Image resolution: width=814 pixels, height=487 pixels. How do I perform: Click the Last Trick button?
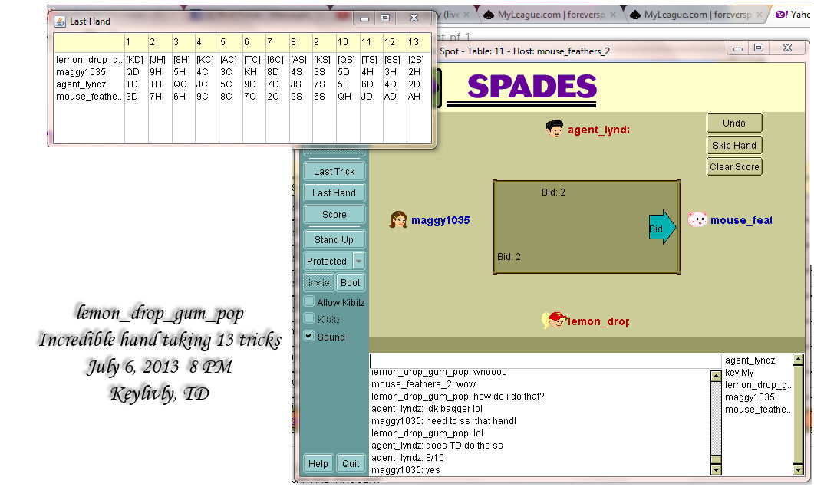pyautogui.click(x=334, y=172)
